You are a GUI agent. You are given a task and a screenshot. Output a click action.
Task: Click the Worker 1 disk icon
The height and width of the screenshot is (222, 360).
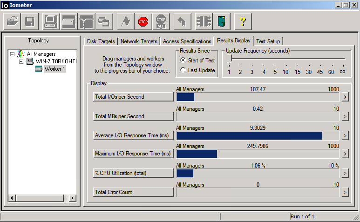(x=39, y=69)
